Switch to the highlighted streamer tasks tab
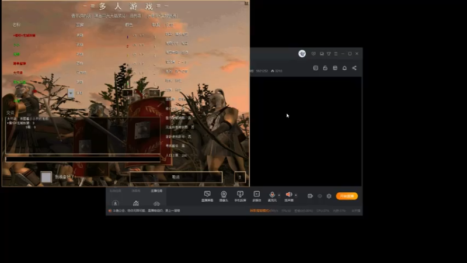This screenshot has width=467, height=263. pos(156,191)
